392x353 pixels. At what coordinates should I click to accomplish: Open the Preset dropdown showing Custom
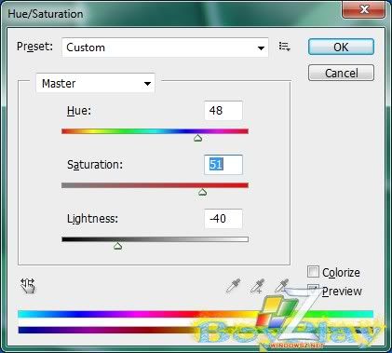(165, 48)
